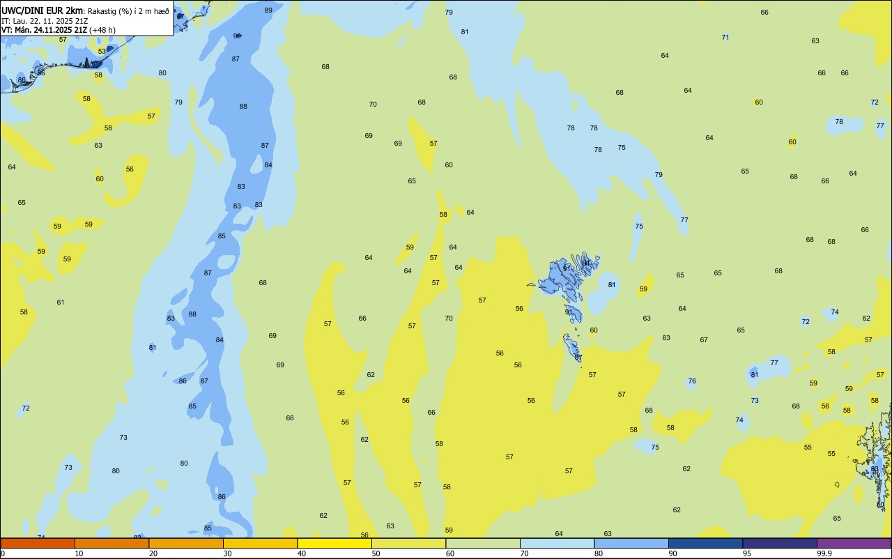Click the legend tick label '30'

pos(227,553)
